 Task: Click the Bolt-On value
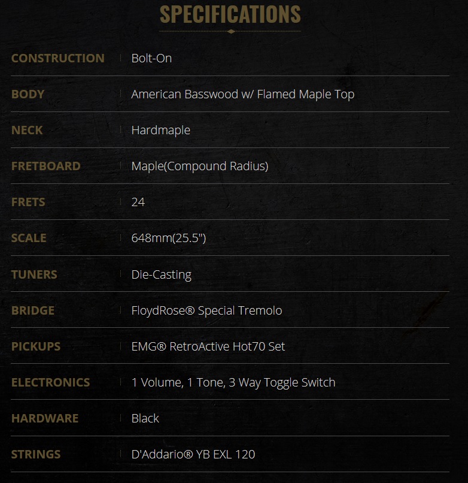tap(151, 58)
